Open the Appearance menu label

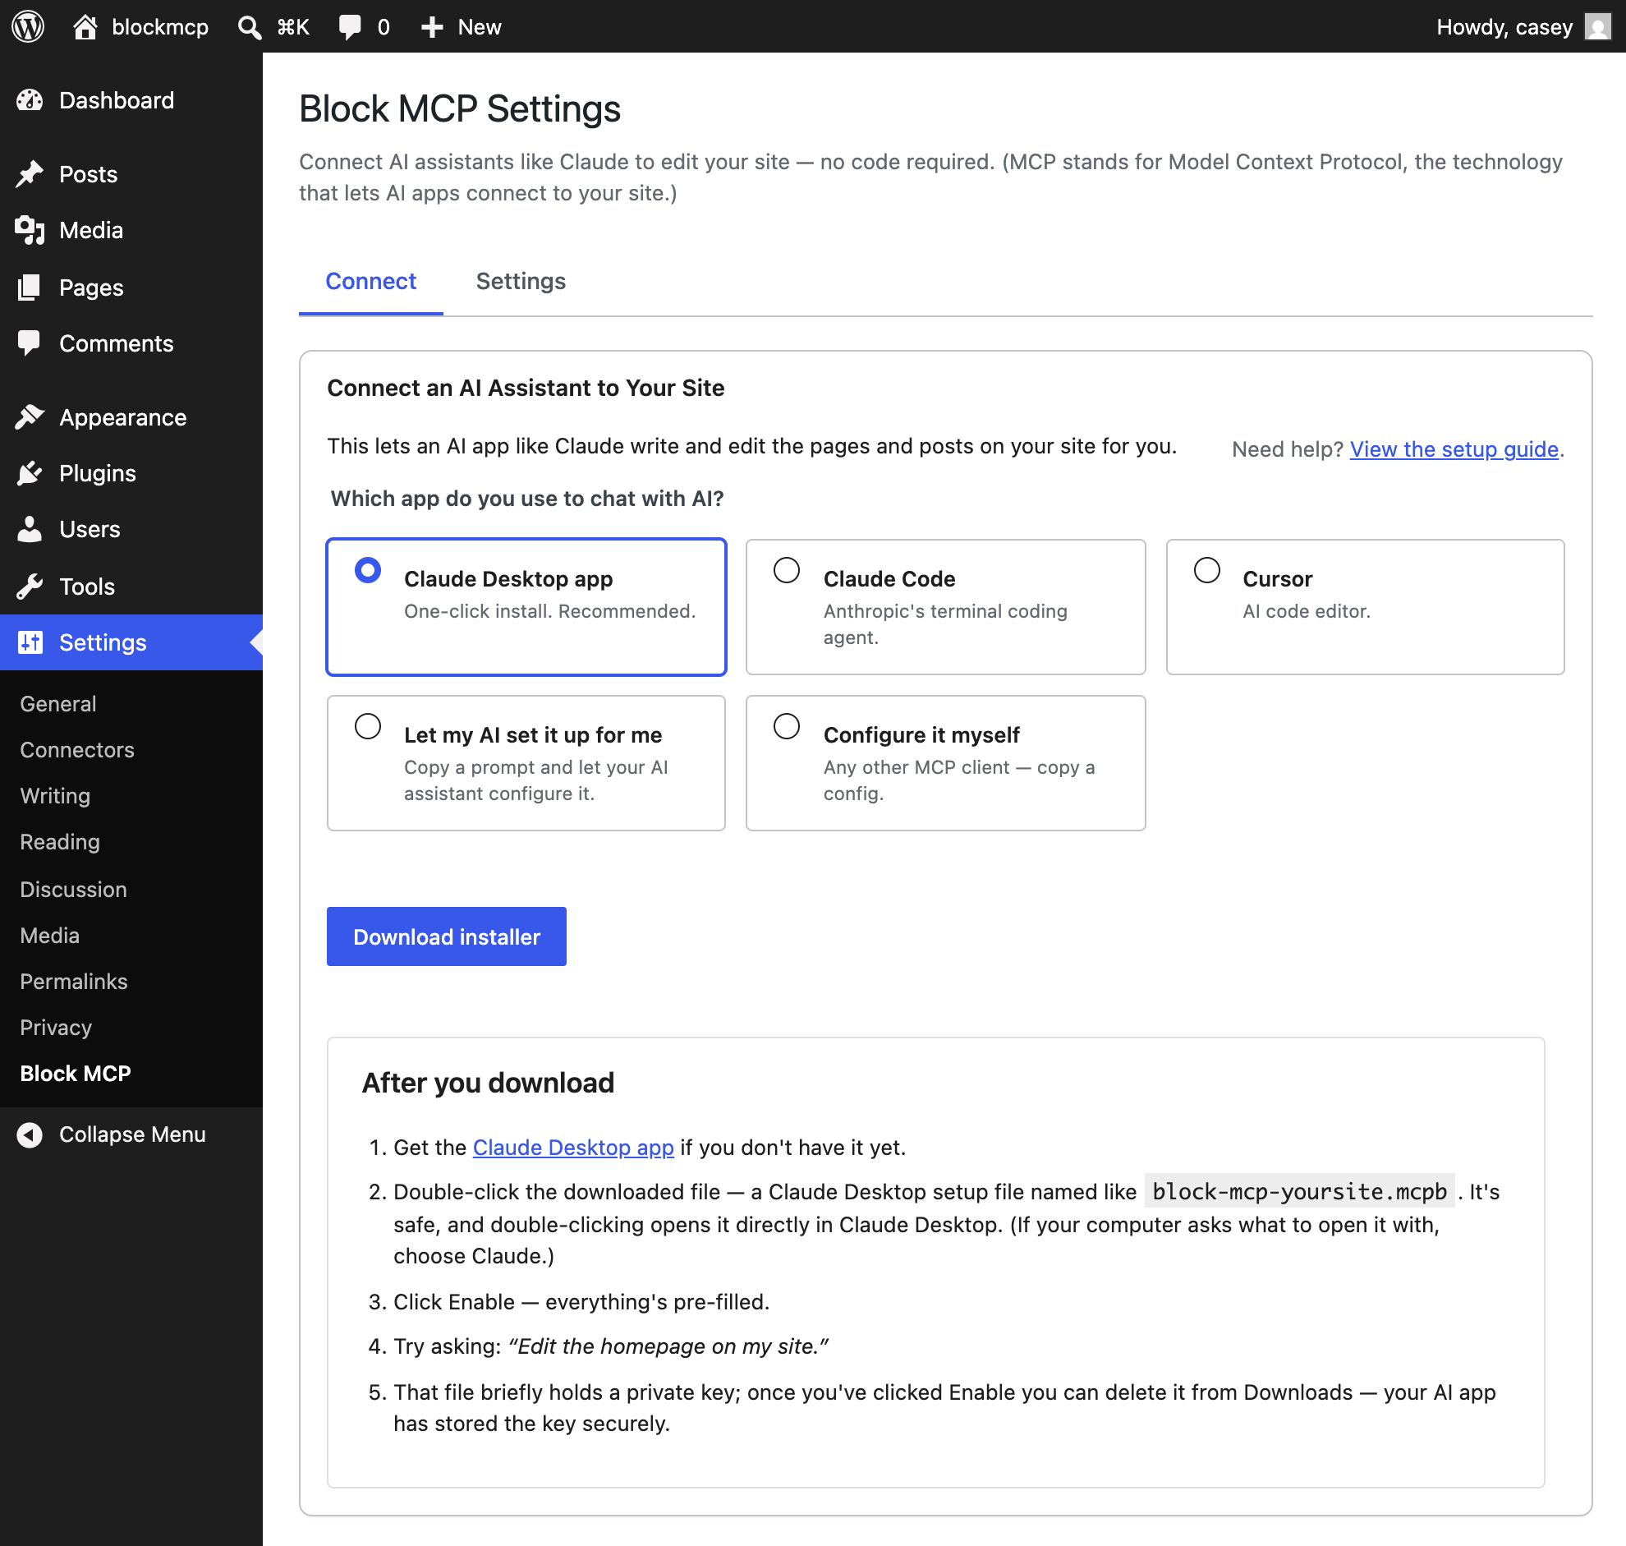pyautogui.click(x=122, y=417)
